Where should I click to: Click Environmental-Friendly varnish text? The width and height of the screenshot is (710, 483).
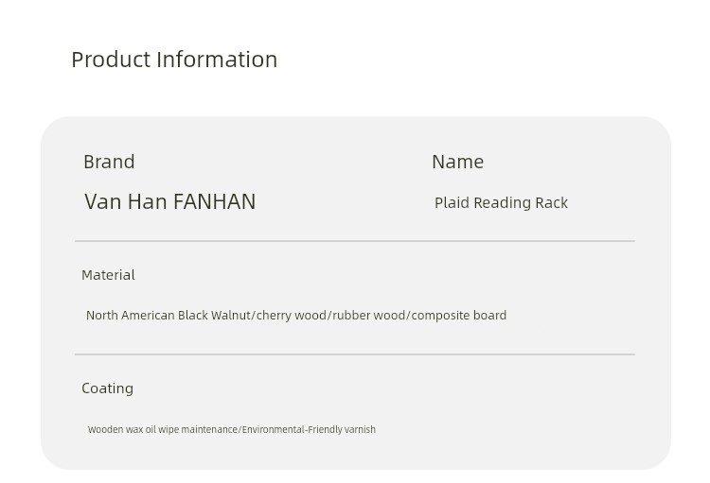(x=309, y=430)
